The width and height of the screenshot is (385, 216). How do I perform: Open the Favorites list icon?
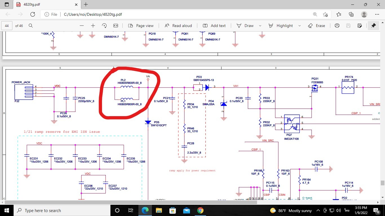pos(339,14)
